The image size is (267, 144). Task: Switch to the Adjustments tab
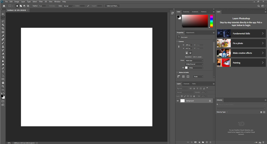pos(190,32)
